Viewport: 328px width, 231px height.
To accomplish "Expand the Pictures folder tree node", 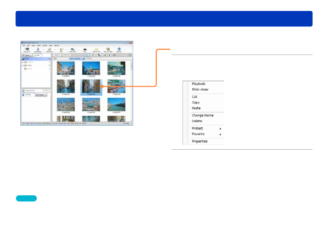I will point(23,66).
